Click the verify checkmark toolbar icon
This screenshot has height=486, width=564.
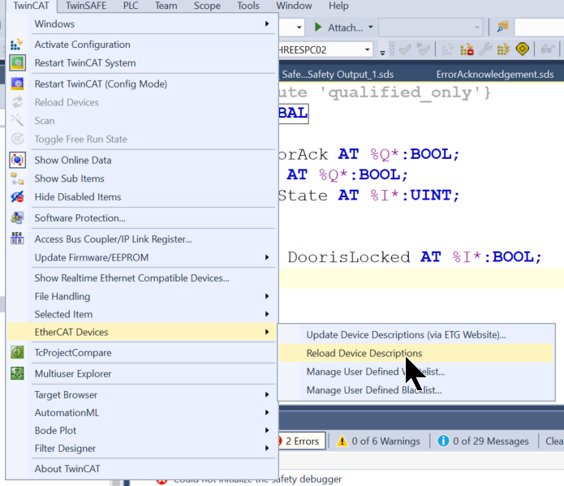click(x=405, y=49)
